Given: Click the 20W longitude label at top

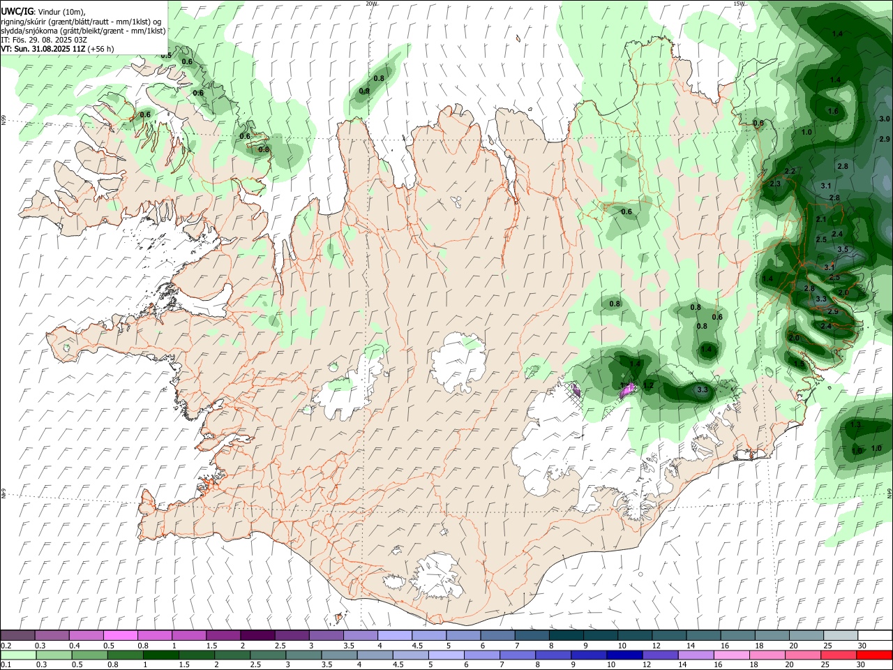Looking at the screenshot, I should [371, 3].
